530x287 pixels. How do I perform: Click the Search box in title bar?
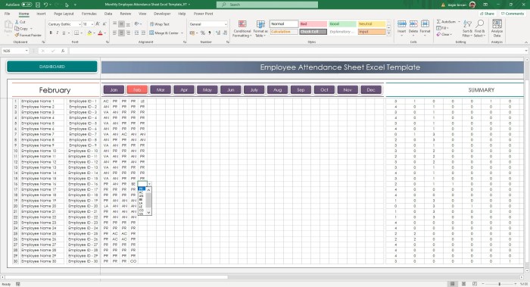(267, 5)
